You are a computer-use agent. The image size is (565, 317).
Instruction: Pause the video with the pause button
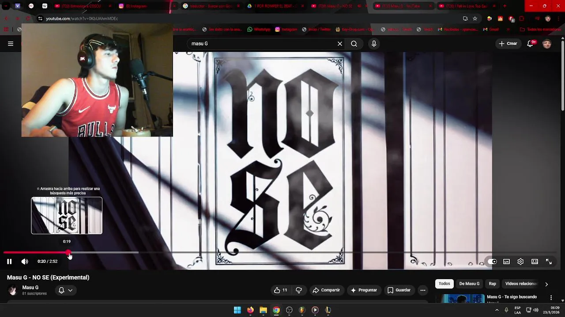tap(9, 262)
